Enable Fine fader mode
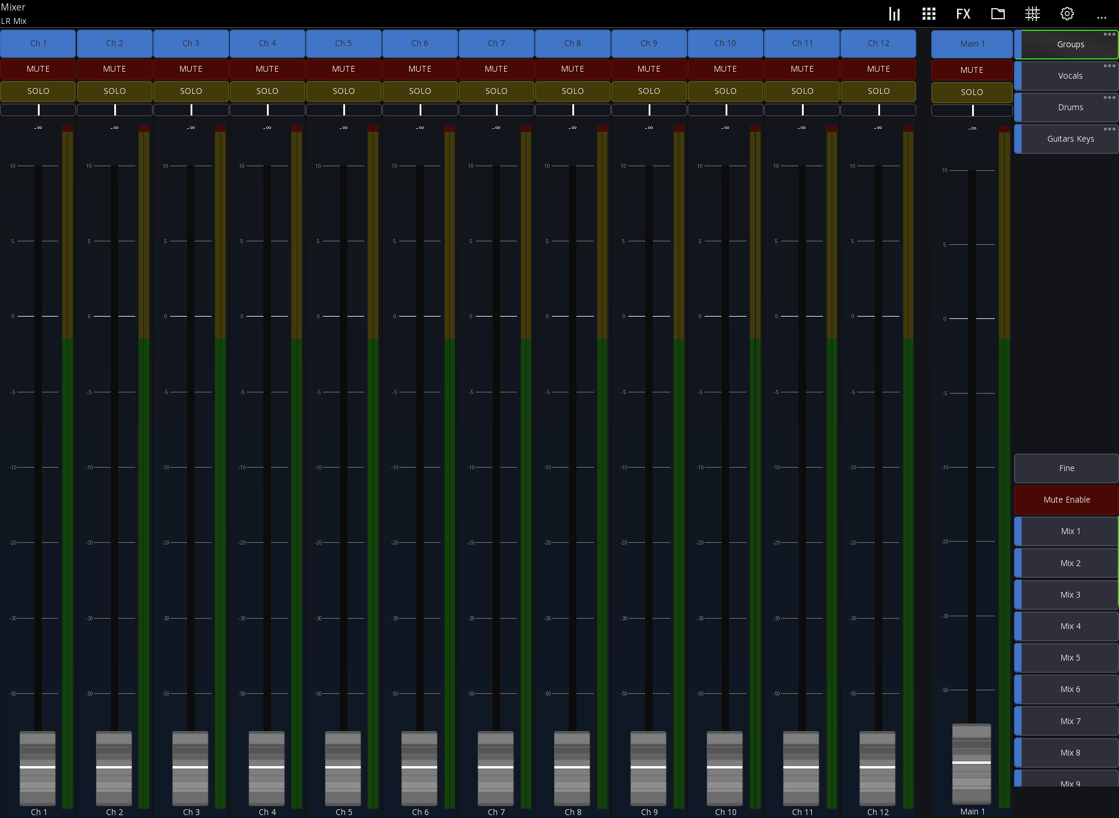The width and height of the screenshot is (1119, 818). coord(1067,468)
